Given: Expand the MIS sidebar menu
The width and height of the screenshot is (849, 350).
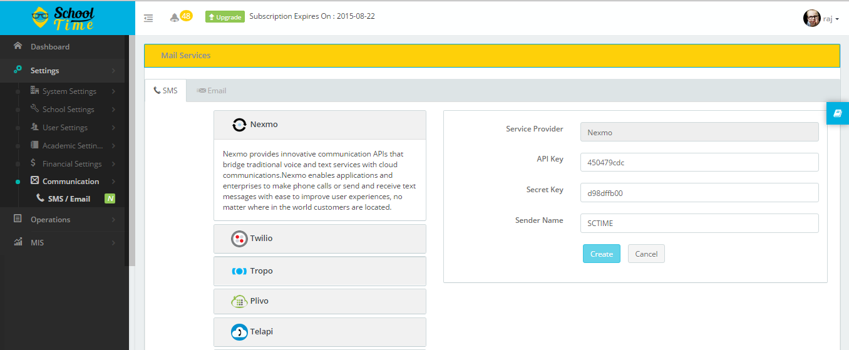Looking at the screenshot, I should tap(63, 243).
